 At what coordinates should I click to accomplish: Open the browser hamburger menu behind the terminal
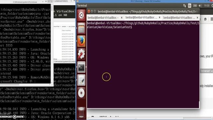coord(212,19)
